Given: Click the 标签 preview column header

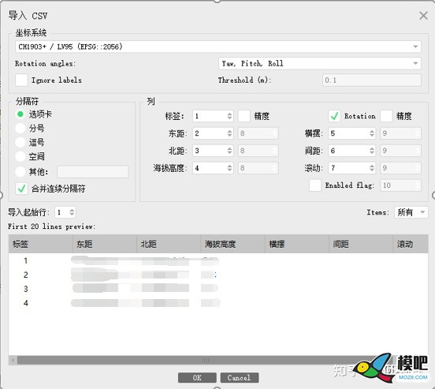Looking at the screenshot, I should [x=40, y=244].
